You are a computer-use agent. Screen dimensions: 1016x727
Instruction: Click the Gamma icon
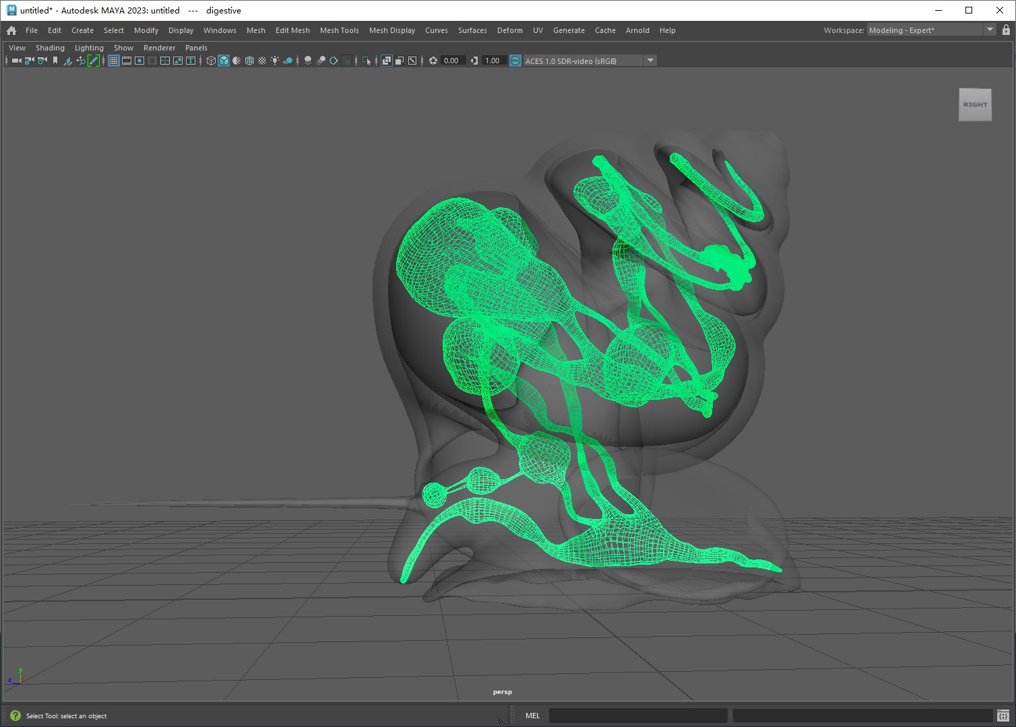(474, 61)
